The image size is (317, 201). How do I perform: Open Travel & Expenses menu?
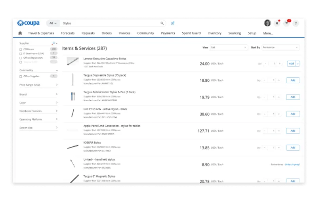[x=41, y=33]
